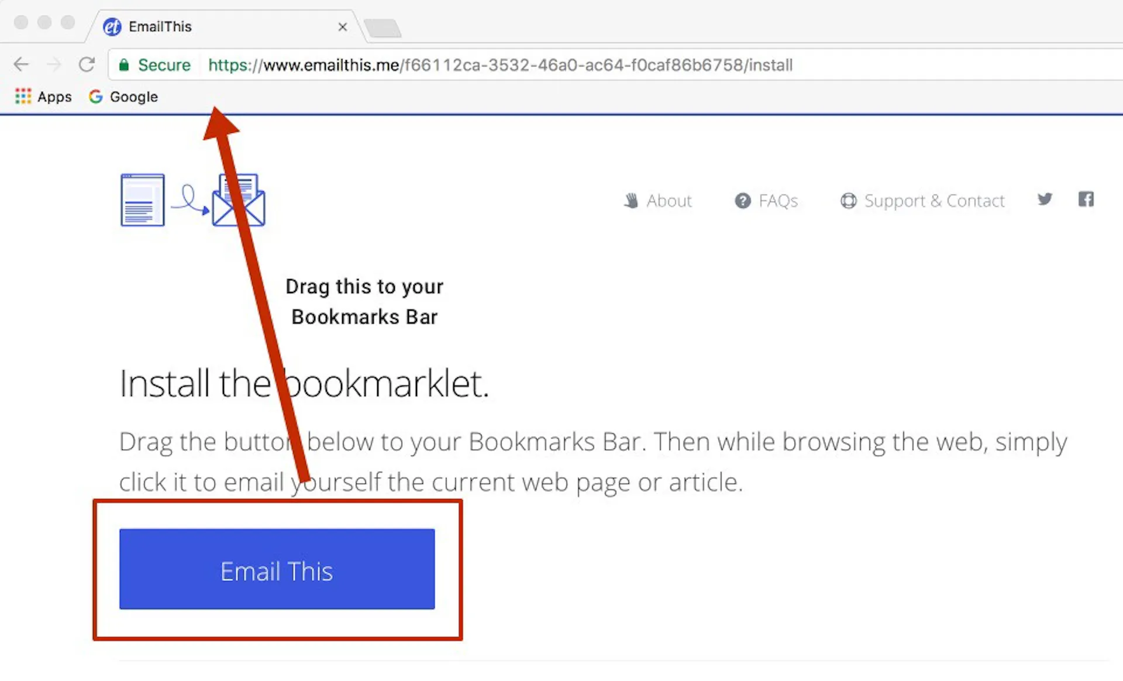Click the browser forward arrow

[54, 64]
